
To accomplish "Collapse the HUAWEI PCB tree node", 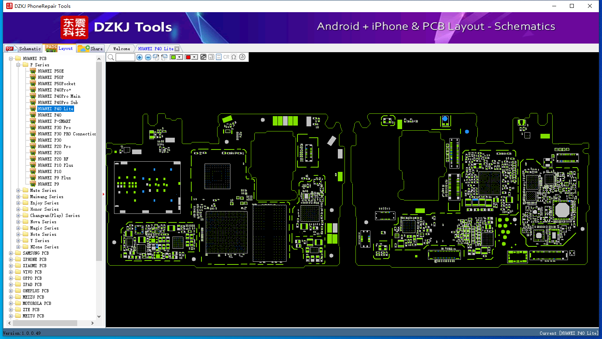I will (11, 58).
